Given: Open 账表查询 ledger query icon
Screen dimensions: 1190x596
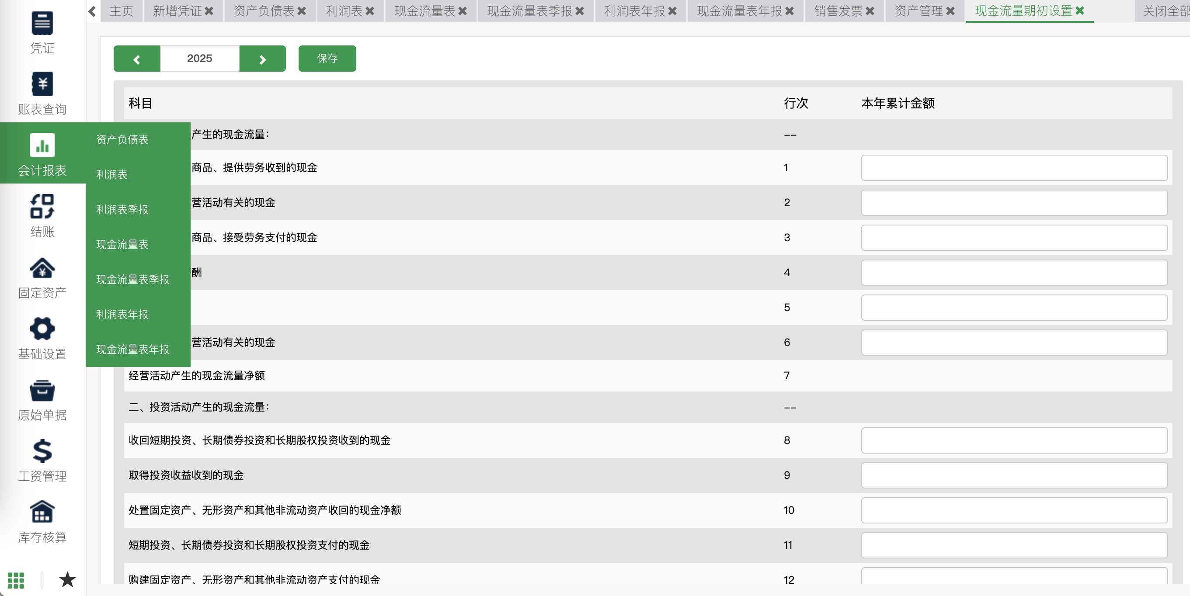Looking at the screenshot, I should pyautogui.click(x=42, y=84).
